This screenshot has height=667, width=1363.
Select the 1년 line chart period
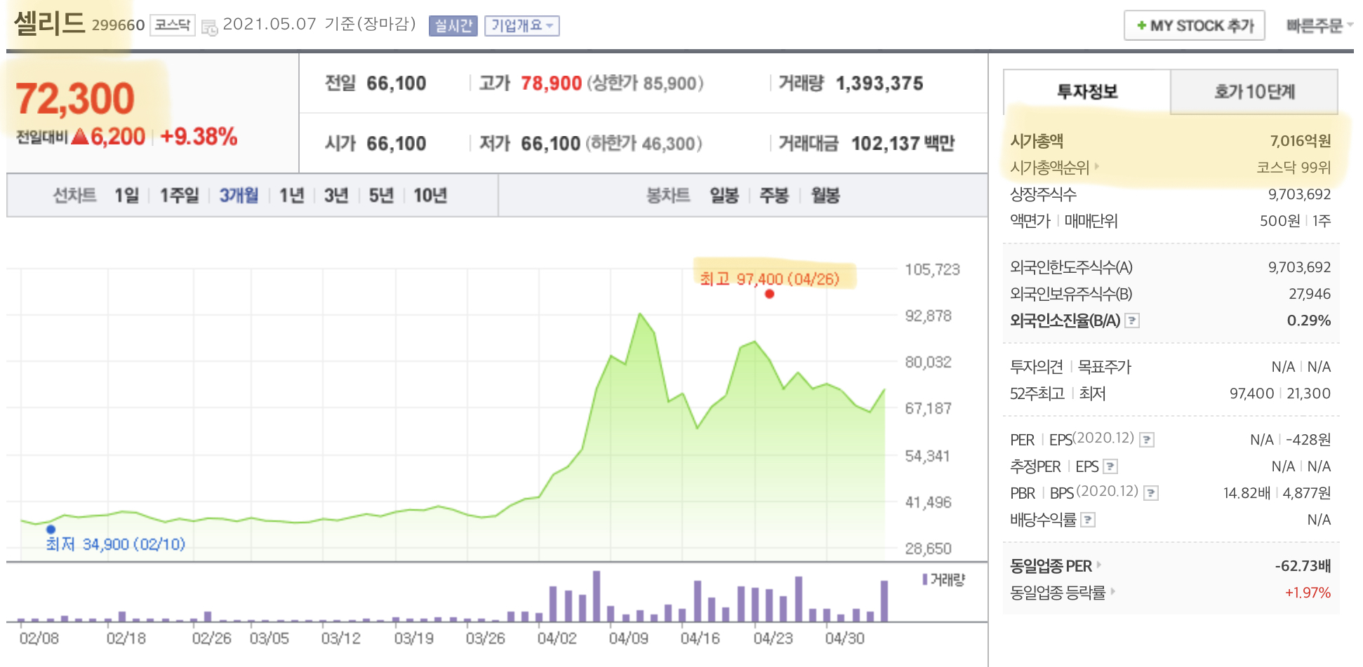tap(292, 195)
